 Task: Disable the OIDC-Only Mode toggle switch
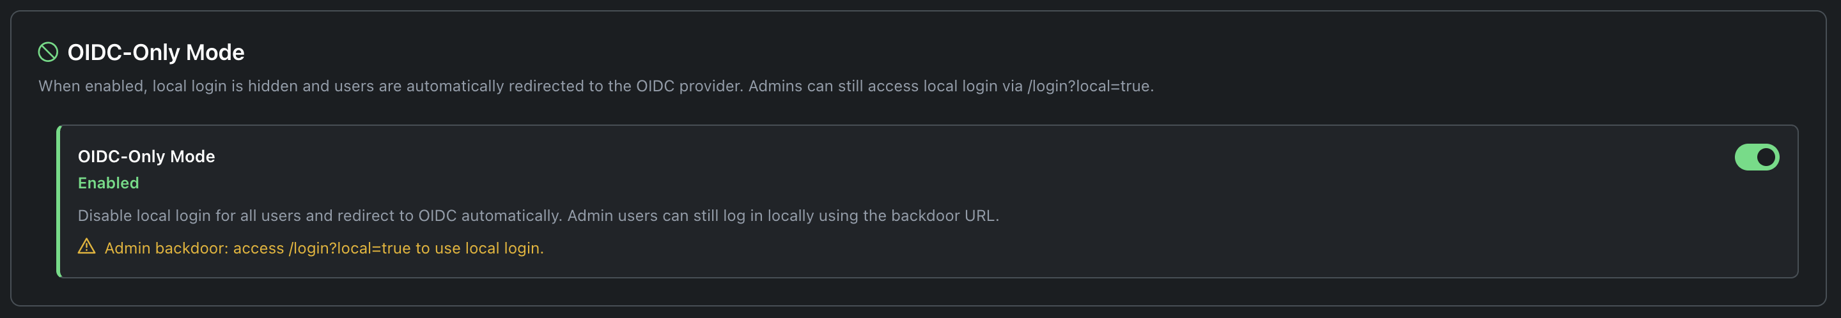pyautogui.click(x=1756, y=157)
